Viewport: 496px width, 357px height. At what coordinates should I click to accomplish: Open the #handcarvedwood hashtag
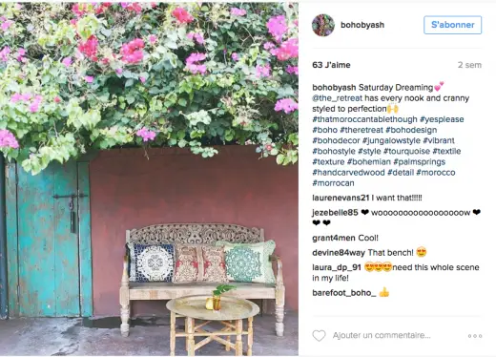click(348, 173)
